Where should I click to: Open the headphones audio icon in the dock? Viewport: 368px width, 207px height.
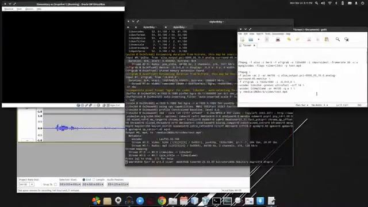(129, 201)
